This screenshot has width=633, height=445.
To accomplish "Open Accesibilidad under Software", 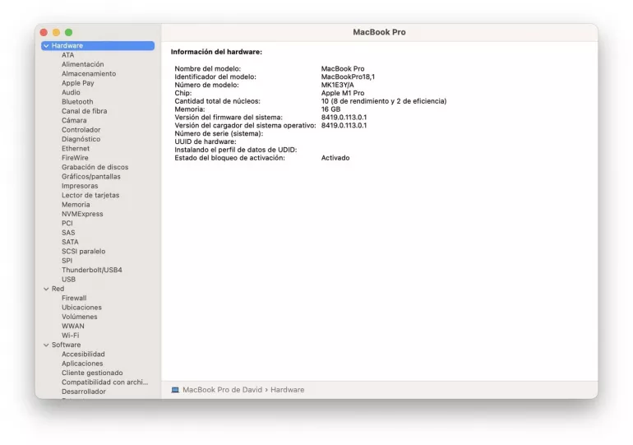I will [x=83, y=355].
